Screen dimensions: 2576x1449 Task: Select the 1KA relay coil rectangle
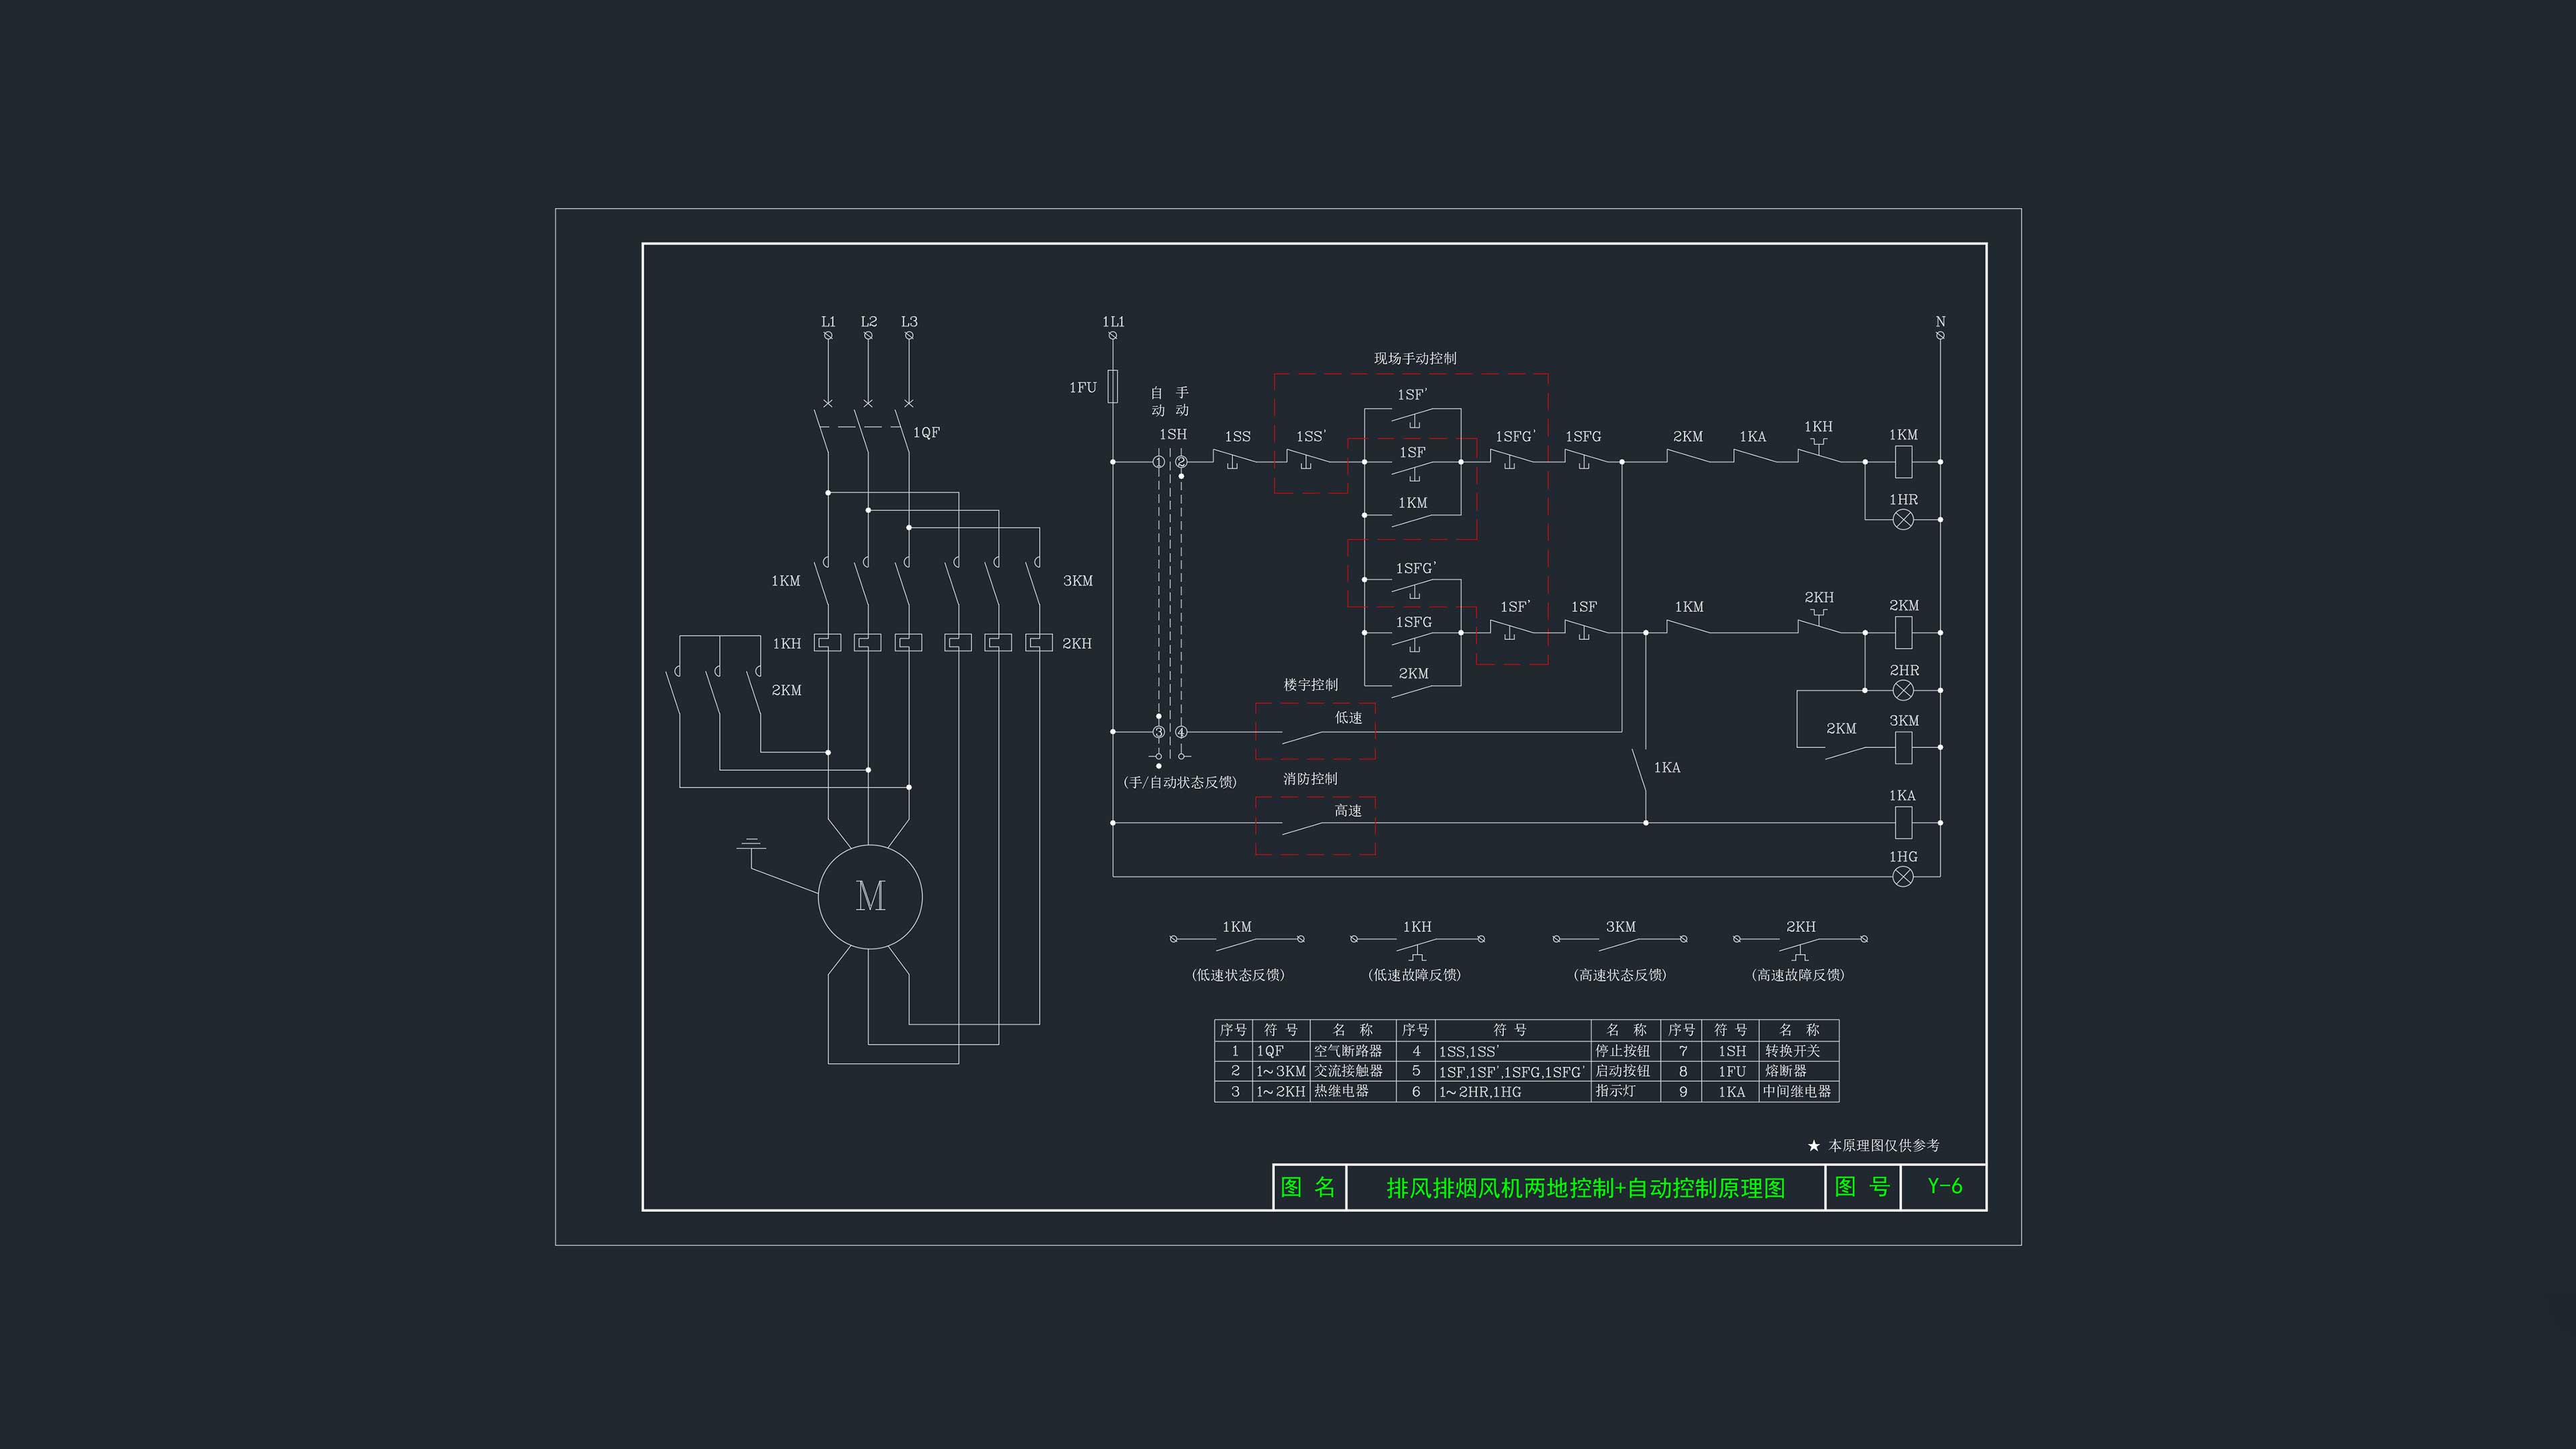[1904, 822]
